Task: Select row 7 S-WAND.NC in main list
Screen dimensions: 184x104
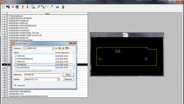Action: click(47, 31)
